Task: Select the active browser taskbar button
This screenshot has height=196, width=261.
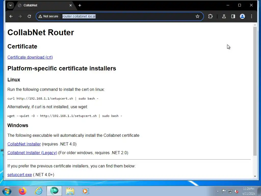Action: pos(54,191)
